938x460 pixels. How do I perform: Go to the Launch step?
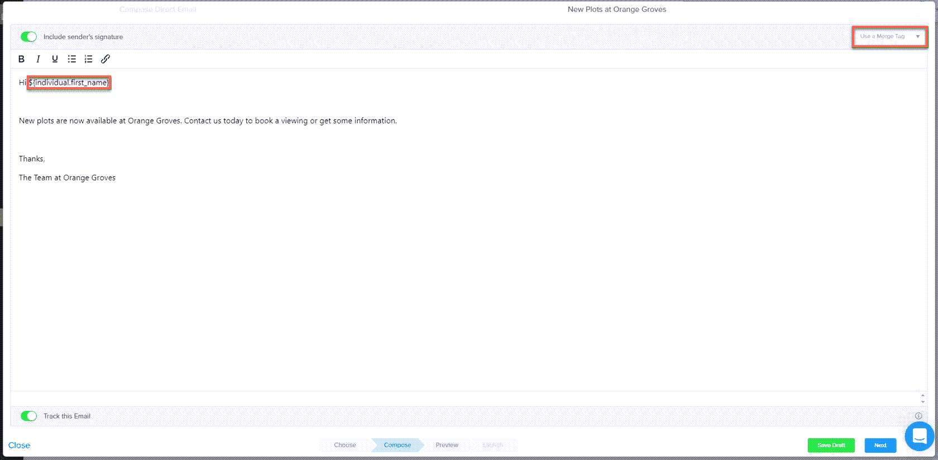click(x=493, y=445)
